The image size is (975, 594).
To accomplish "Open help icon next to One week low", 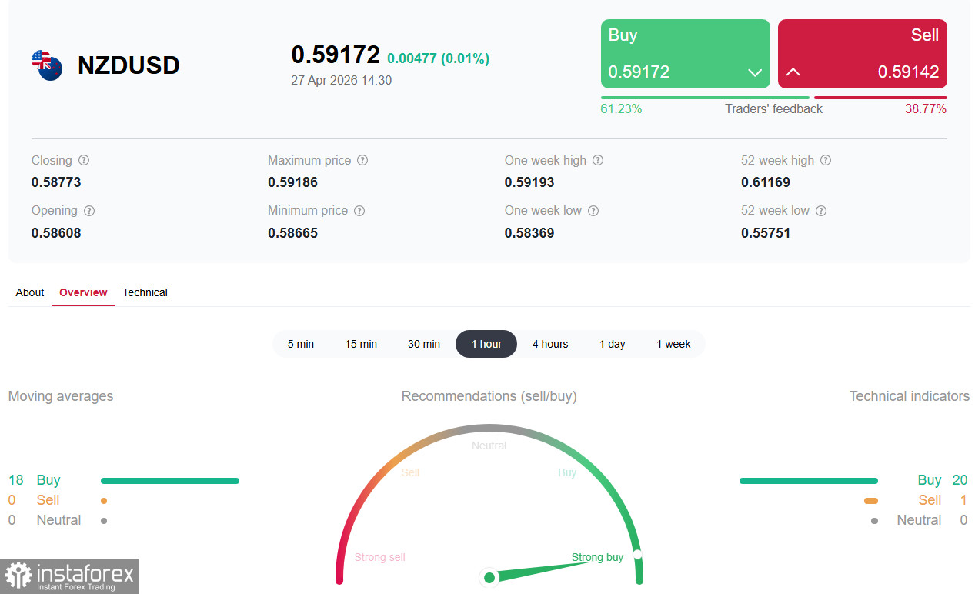I will coord(593,211).
